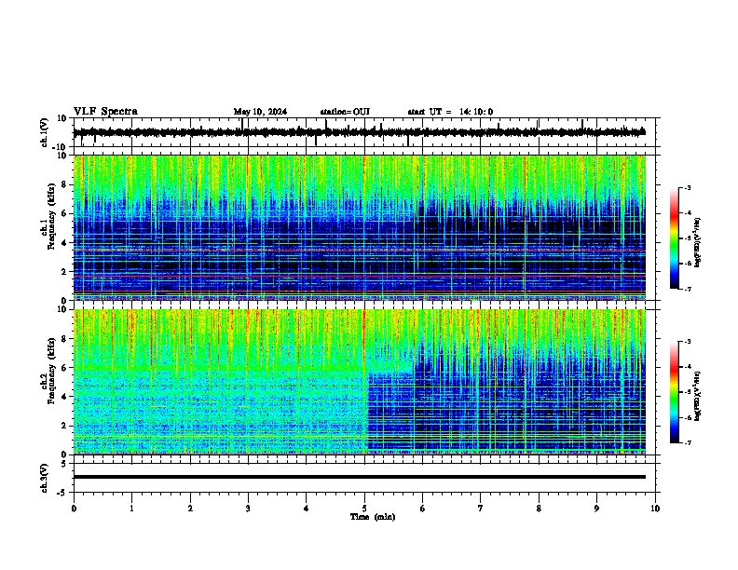Click the "-5" tick on ch.3(V) axis

click(x=63, y=493)
